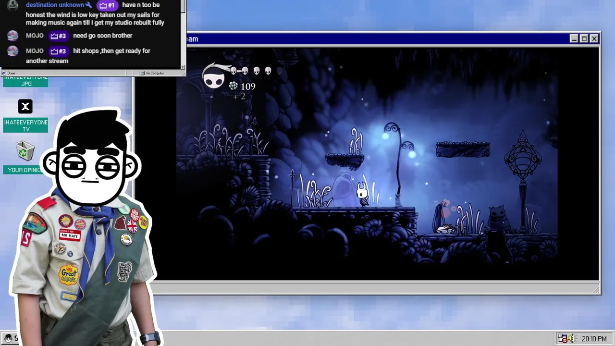Click the wrench moderator badge
Image resolution: width=615 pixels, height=346 pixels.
pos(88,5)
